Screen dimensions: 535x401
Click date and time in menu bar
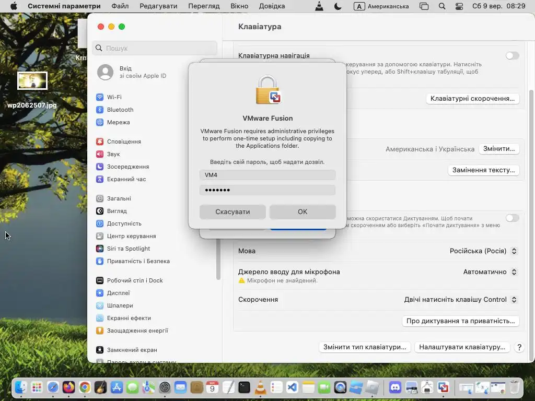click(498, 6)
